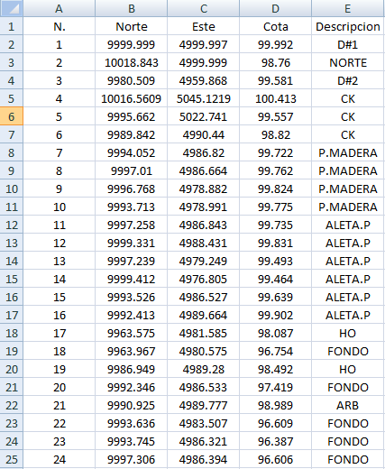This screenshot has height=469, width=385.
Task: Click the ARB description cell
Action: click(348, 405)
